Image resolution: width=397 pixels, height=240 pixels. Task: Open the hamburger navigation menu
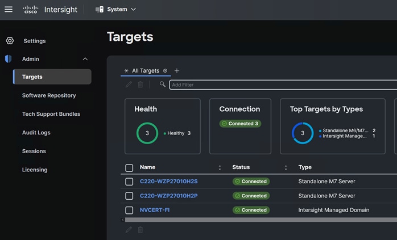9,9
